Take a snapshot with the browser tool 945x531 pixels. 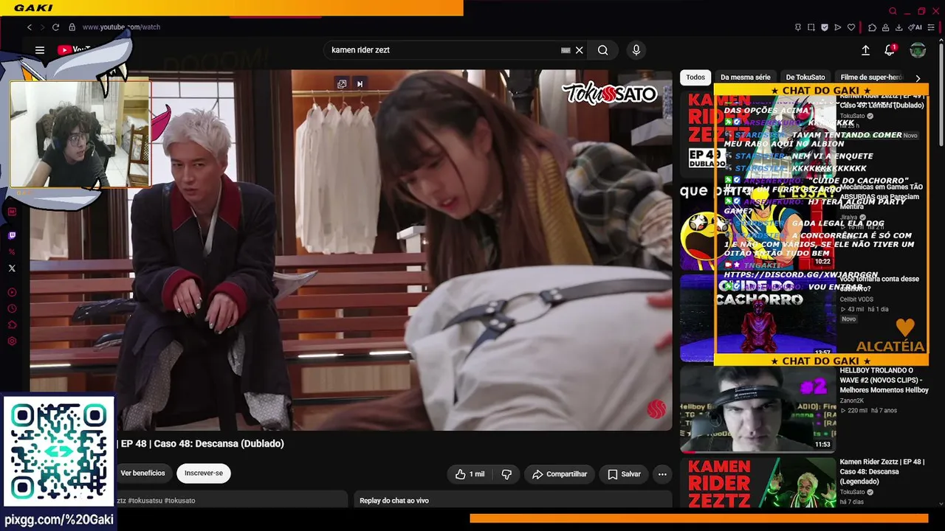[811, 27]
